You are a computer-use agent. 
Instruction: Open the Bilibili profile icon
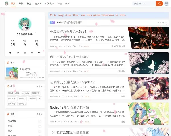pos(25,52)
